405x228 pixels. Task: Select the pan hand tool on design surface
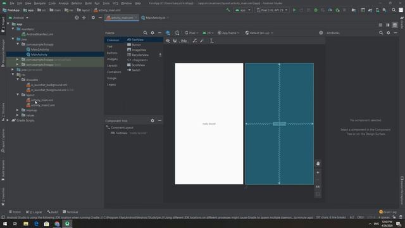tap(318, 163)
